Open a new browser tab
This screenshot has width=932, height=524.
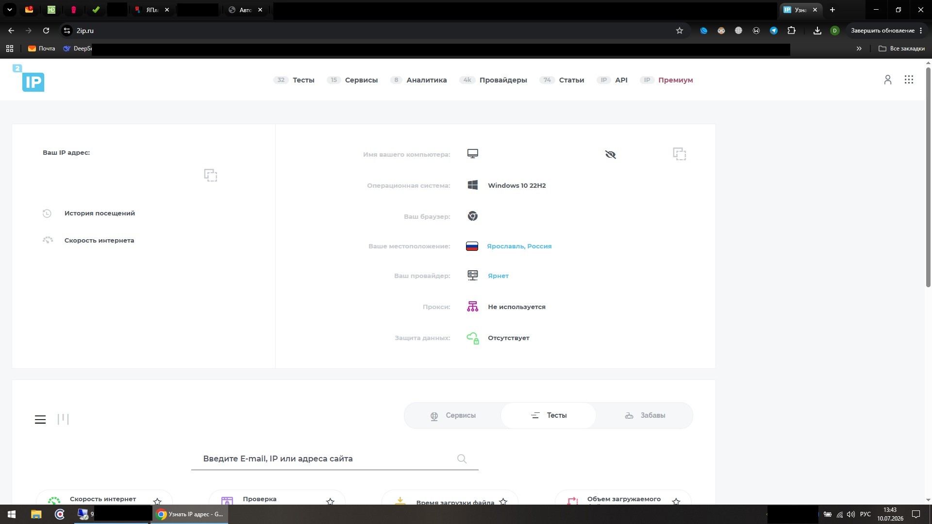(832, 10)
